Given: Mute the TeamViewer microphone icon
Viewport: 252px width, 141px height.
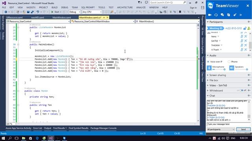Looking at the screenshot, I should click(209, 68).
